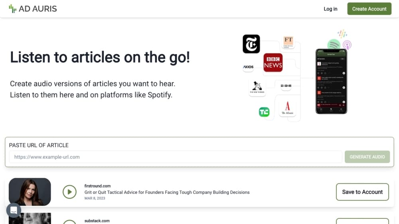Screen dimensions: 399x224
Task: Click the Log in link
Action: 330,9
